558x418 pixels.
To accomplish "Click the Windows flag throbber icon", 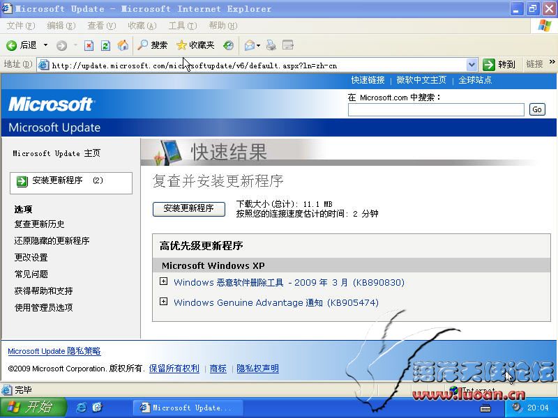I will click(x=545, y=26).
